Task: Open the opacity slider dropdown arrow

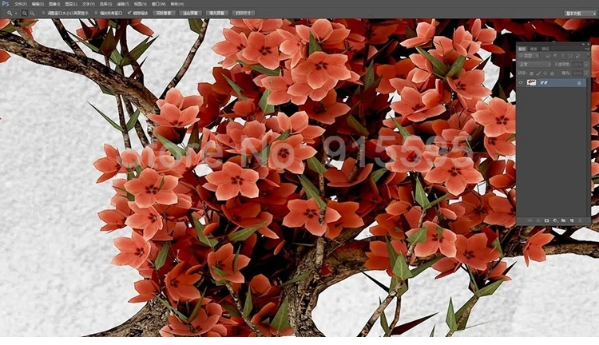Action: 586,65
